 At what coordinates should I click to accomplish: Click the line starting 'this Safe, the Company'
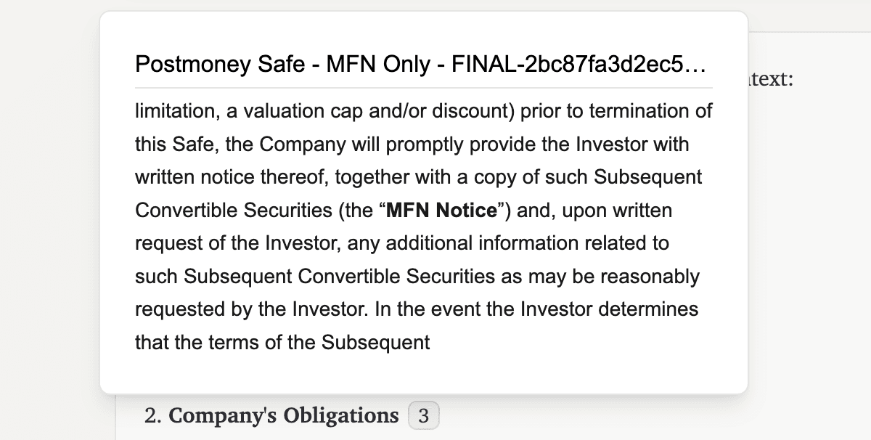coord(412,144)
